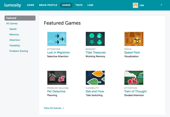Filter games by Memory category

tap(14, 34)
